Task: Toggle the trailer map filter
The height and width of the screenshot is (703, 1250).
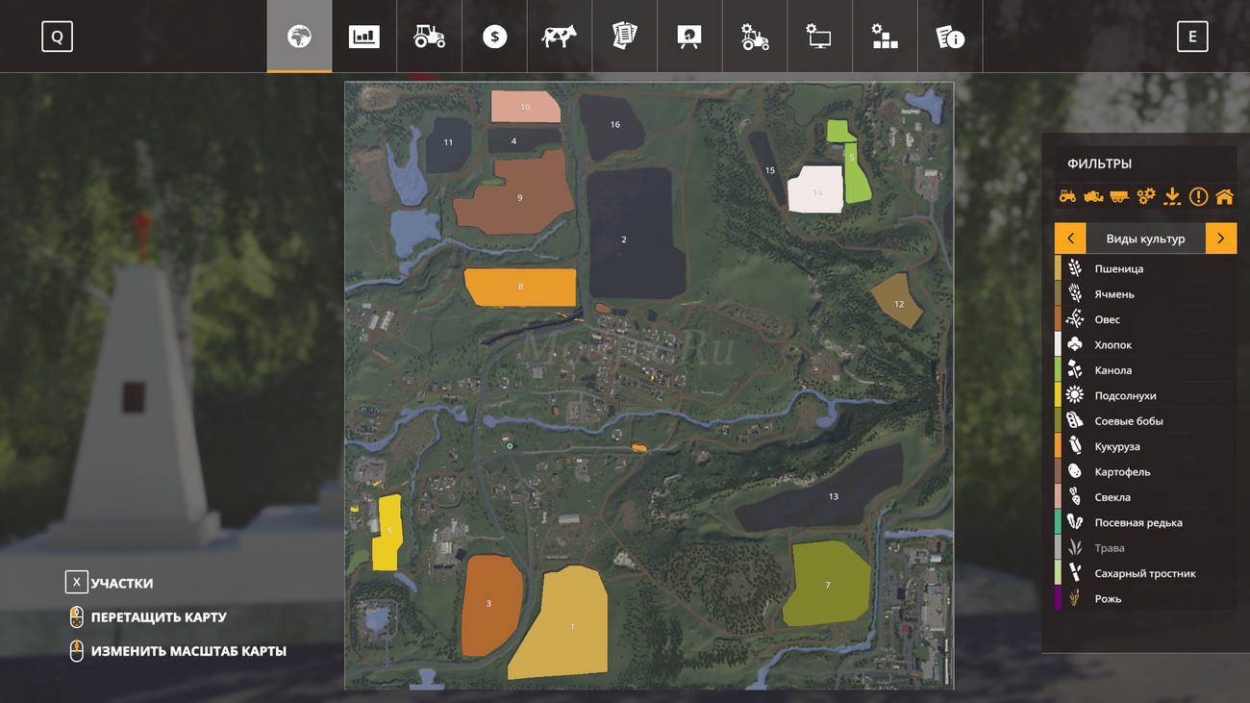Action: click(1119, 196)
